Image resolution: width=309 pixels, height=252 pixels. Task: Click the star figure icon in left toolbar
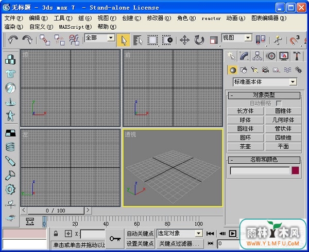point(10,115)
